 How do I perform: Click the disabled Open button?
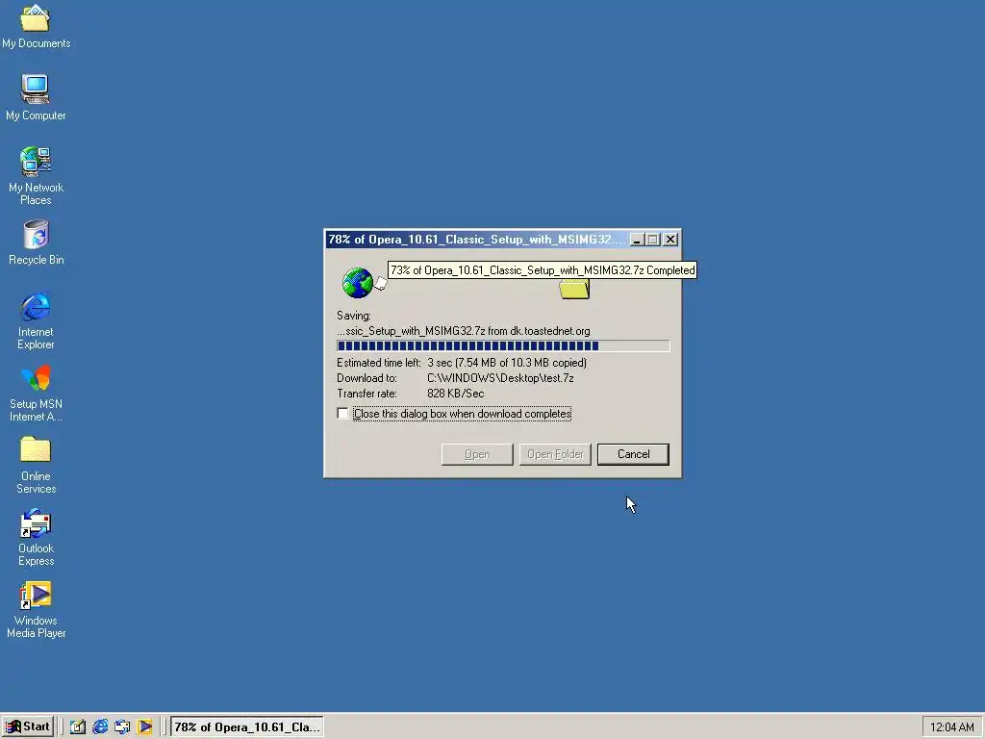point(477,454)
